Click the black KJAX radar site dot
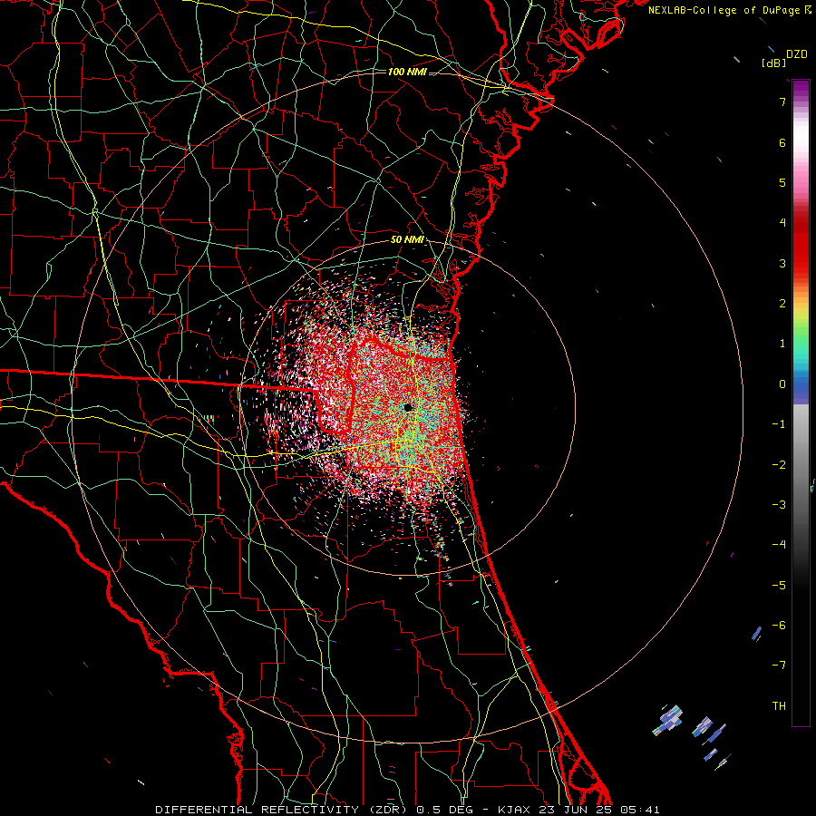This screenshot has width=816, height=816. pos(408,407)
